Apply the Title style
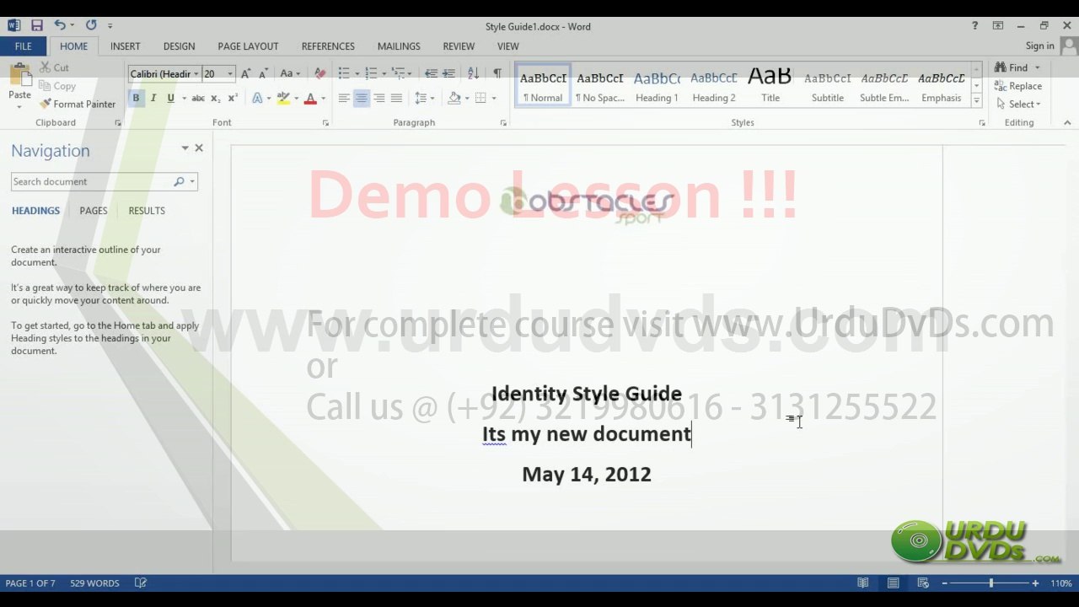This screenshot has width=1079, height=607. coord(770,86)
